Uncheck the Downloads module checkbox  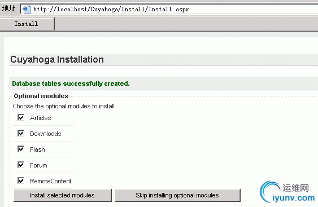click(x=21, y=133)
